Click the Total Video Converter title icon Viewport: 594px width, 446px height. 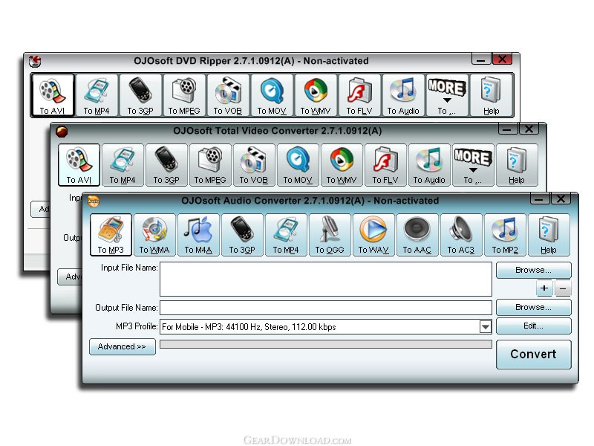(62, 132)
